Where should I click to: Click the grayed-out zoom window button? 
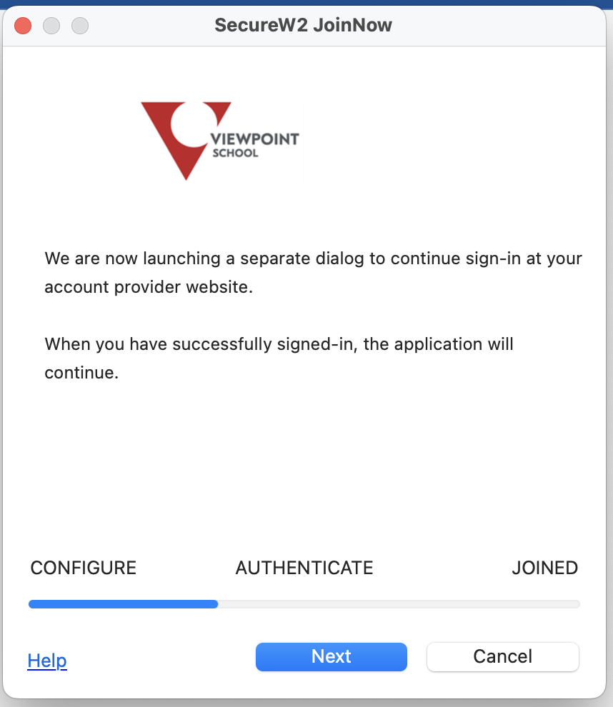pyautogui.click(x=80, y=25)
